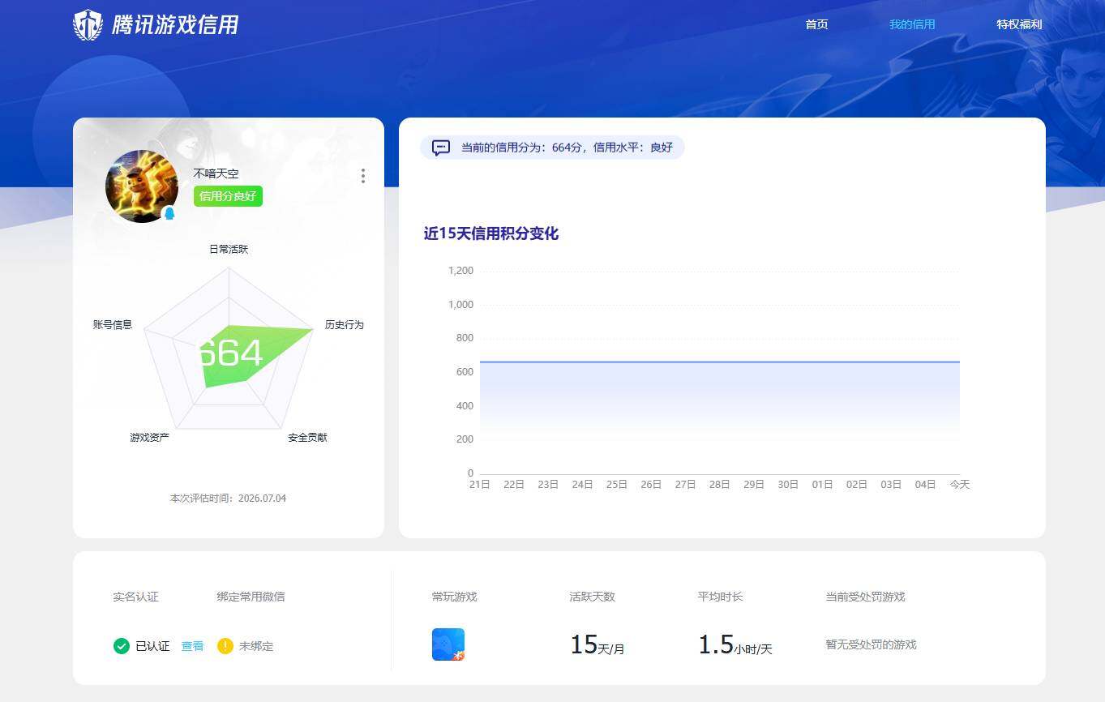Switch to 我的信用 navigation tab
Viewport: 1105px width, 702px height.
pos(912,24)
